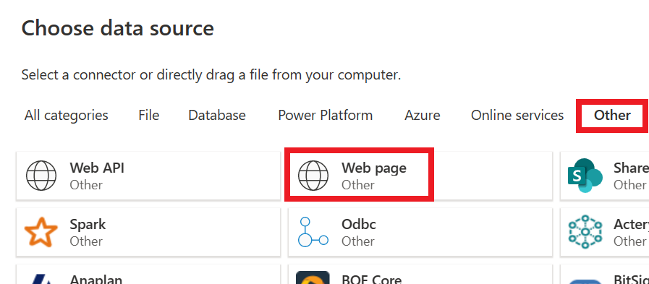
Task: Pick the Spark connector card
Action: click(x=148, y=232)
